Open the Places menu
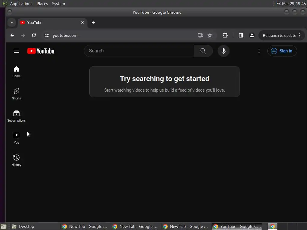The width and height of the screenshot is (307, 230). tap(42, 4)
